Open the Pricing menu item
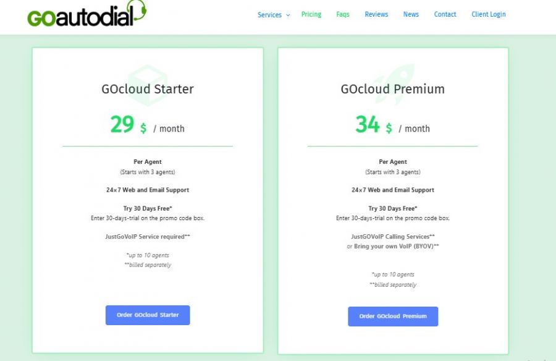556x361 pixels. click(311, 14)
